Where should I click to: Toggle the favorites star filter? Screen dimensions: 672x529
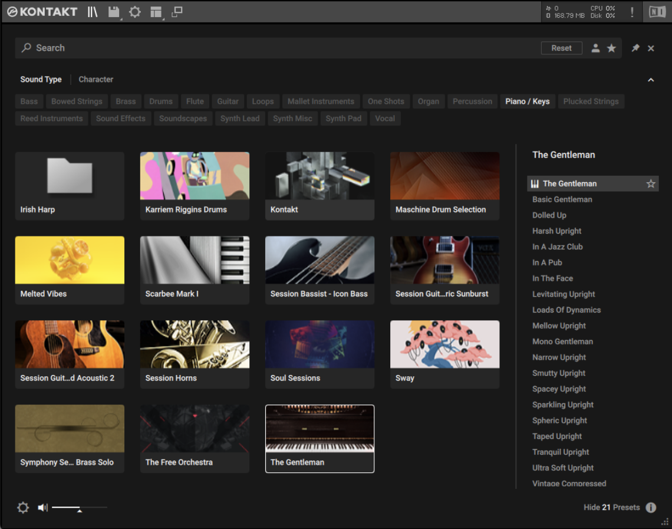click(611, 48)
